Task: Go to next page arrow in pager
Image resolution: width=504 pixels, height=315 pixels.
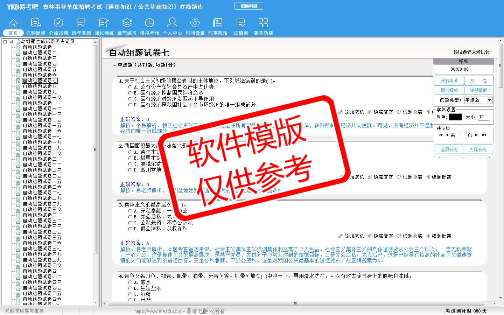Action: (x=476, y=135)
